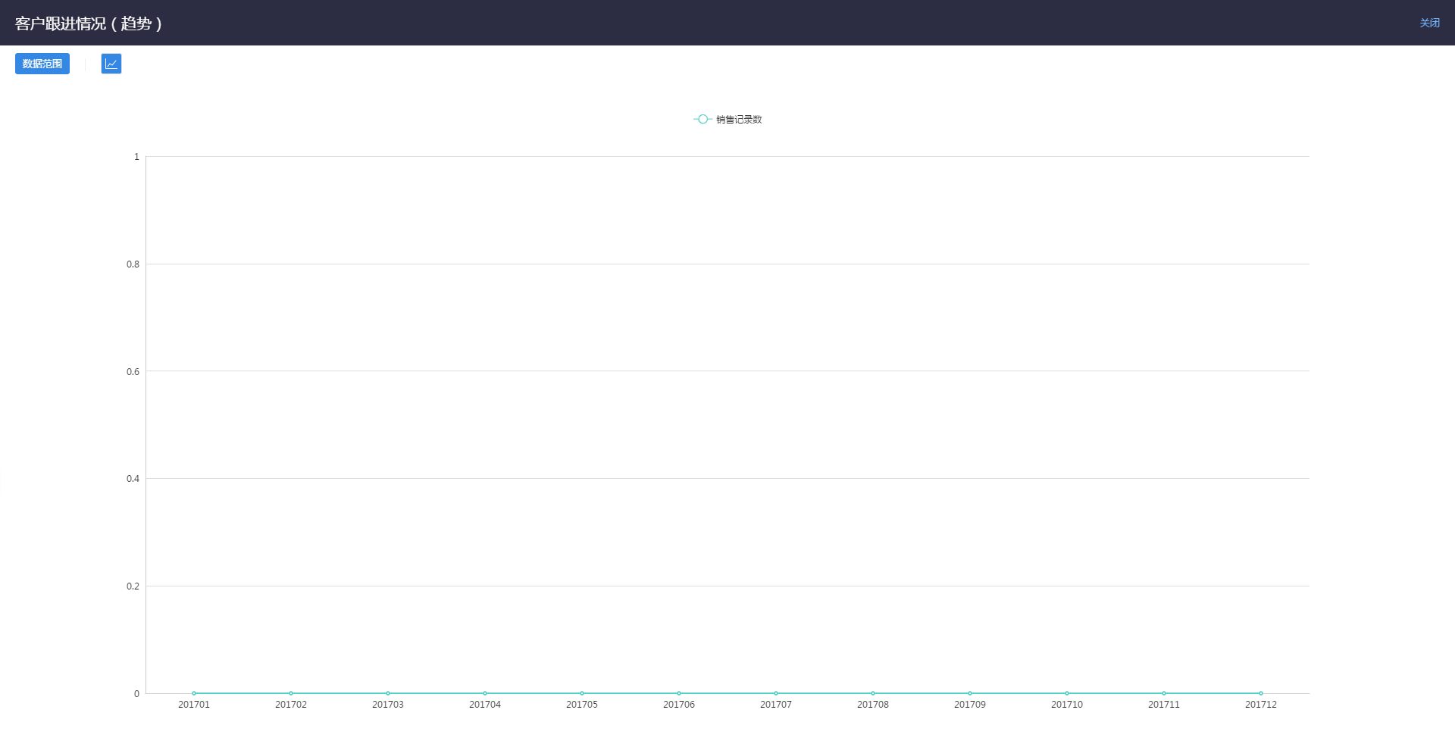Select the 201704 data point
Viewport: 1455px width, 738px height.
485,693
